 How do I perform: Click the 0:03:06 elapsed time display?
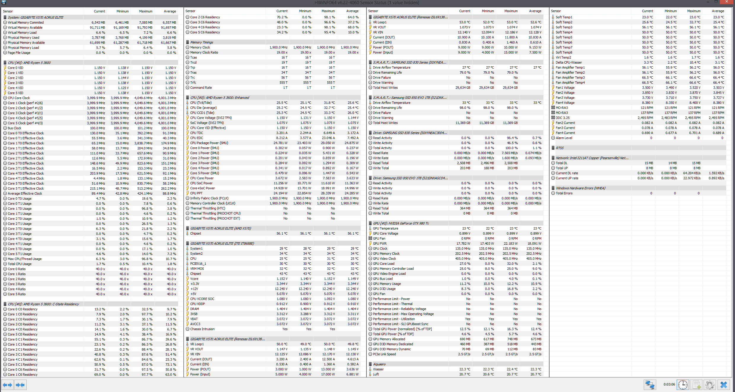pos(669,385)
